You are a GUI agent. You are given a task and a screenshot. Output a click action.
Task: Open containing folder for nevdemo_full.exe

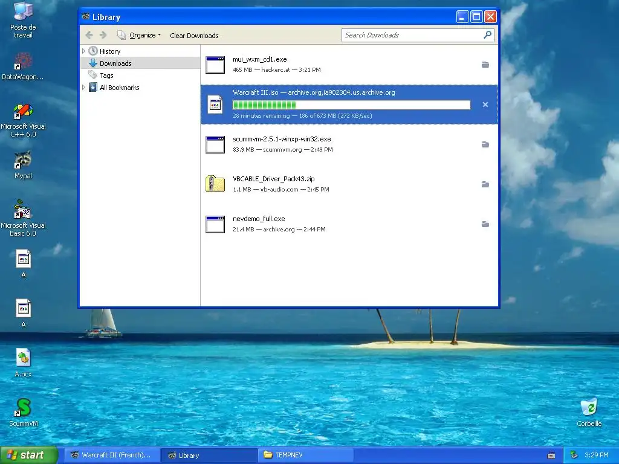[x=485, y=224]
